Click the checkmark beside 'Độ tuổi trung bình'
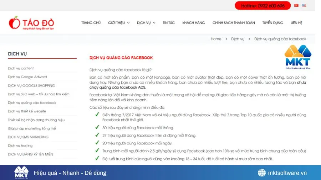The image size is (321, 180). [x=97, y=158]
